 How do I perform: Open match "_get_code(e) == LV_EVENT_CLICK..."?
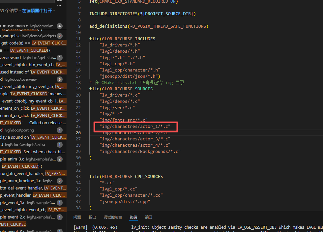pos(33,43)
